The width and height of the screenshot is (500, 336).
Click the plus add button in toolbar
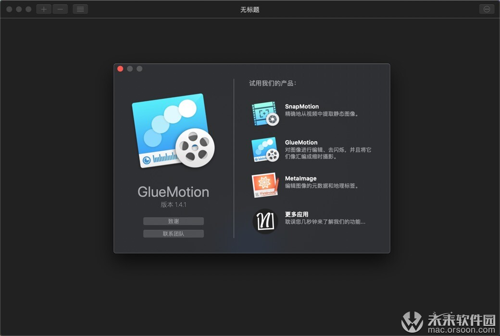click(44, 9)
